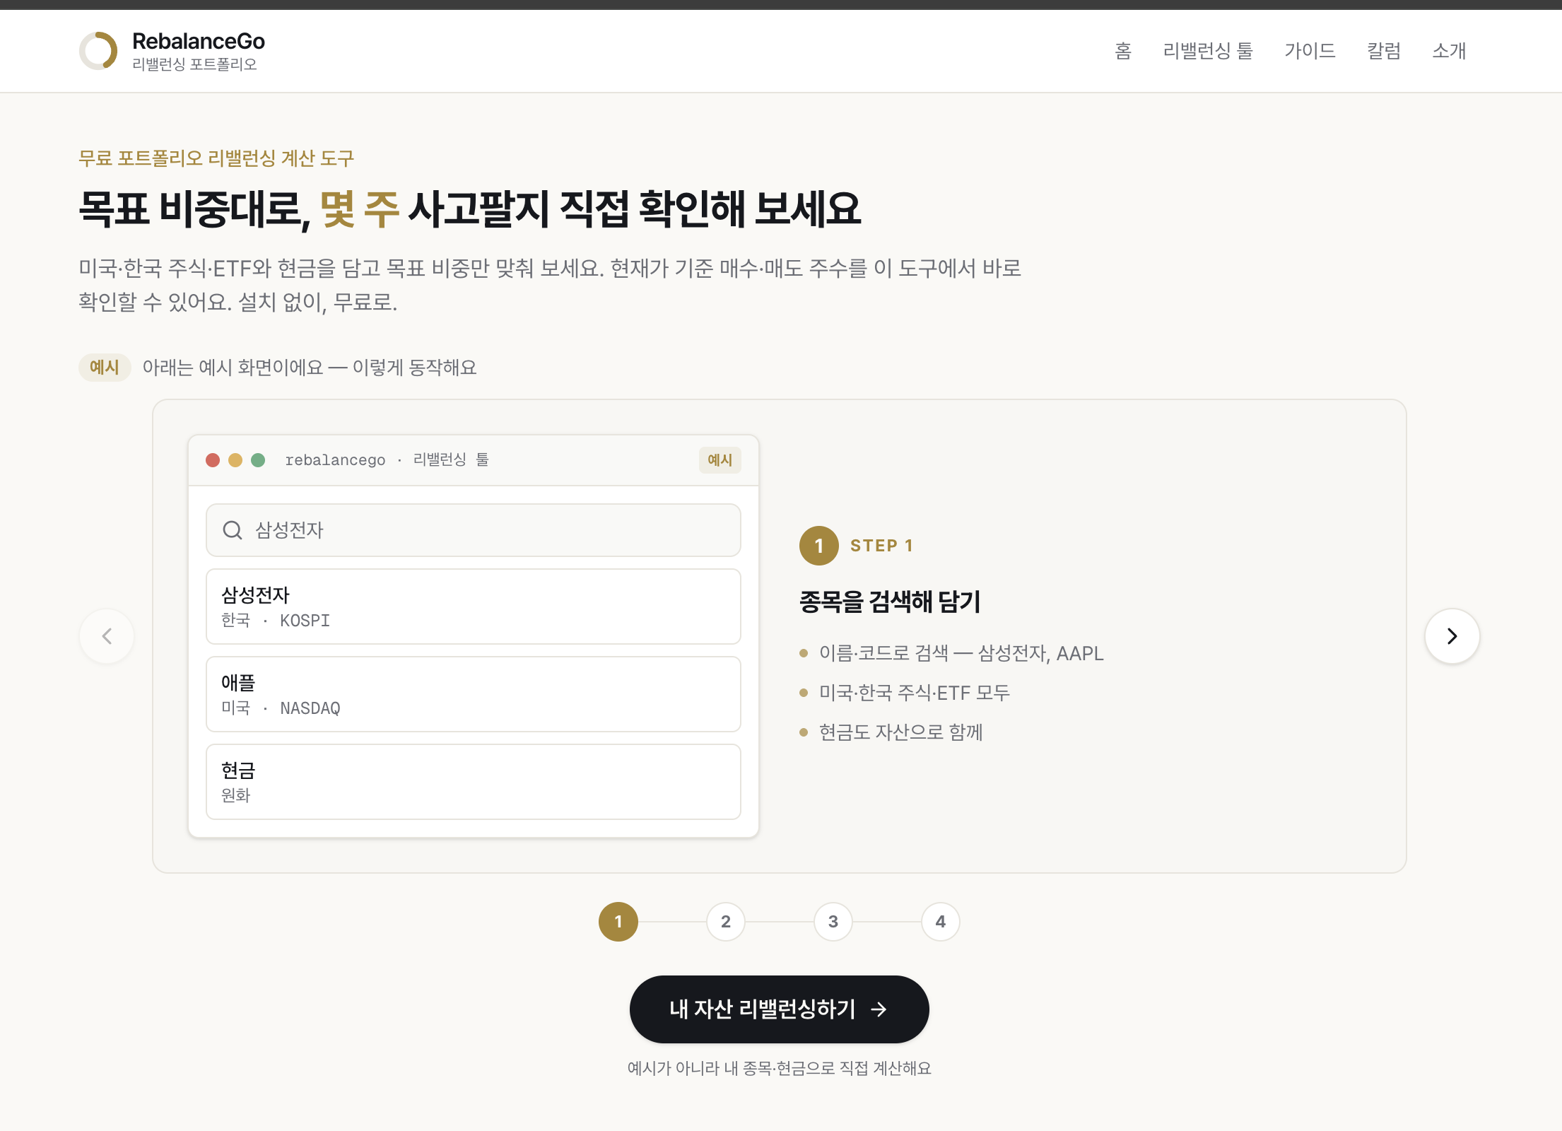Click the 삼성전자 search input field
The image size is (1562, 1131).
click(474, 530)
